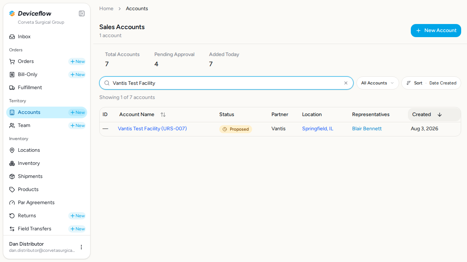Click the search magnifier icon
The width and height of the screenshot is (467, 262).
(107, 83)
